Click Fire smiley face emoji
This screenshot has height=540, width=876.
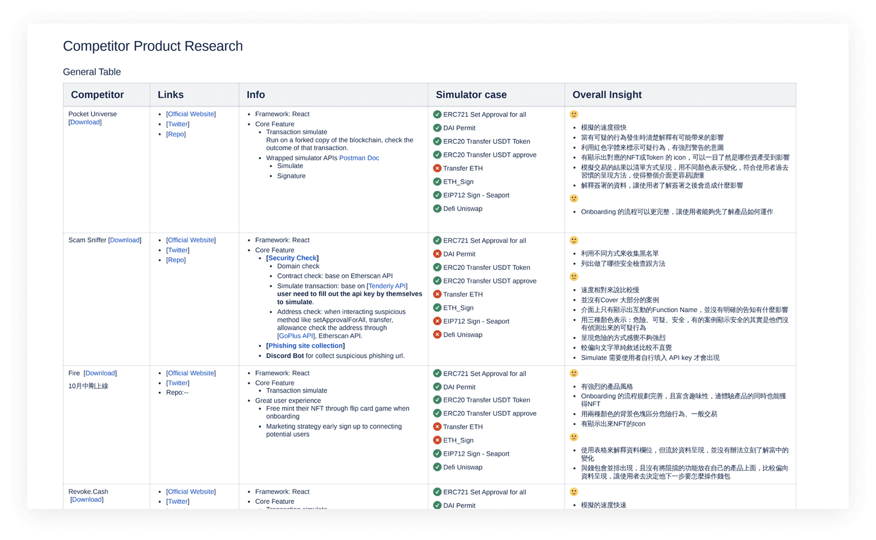coord(574,374)
